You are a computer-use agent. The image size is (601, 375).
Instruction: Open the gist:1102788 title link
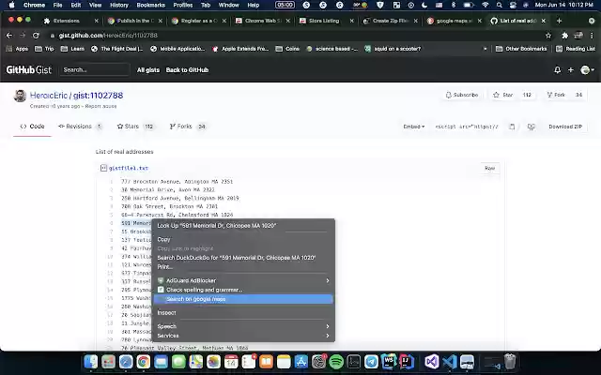click(98, 96)
